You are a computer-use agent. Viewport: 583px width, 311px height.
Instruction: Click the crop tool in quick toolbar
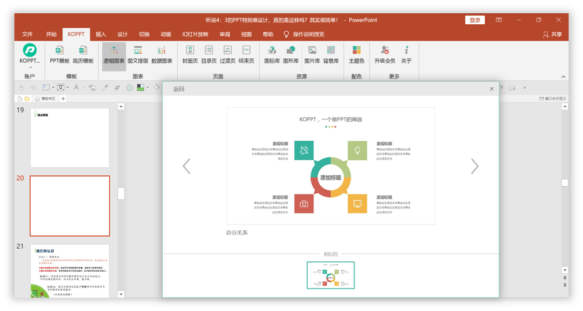click(117, 88)
